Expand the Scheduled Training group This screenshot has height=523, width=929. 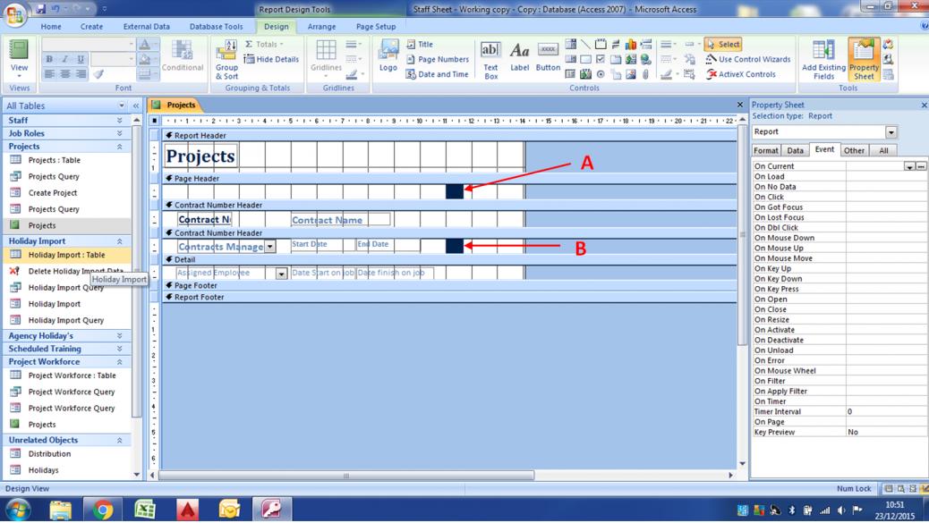point(119,349)
